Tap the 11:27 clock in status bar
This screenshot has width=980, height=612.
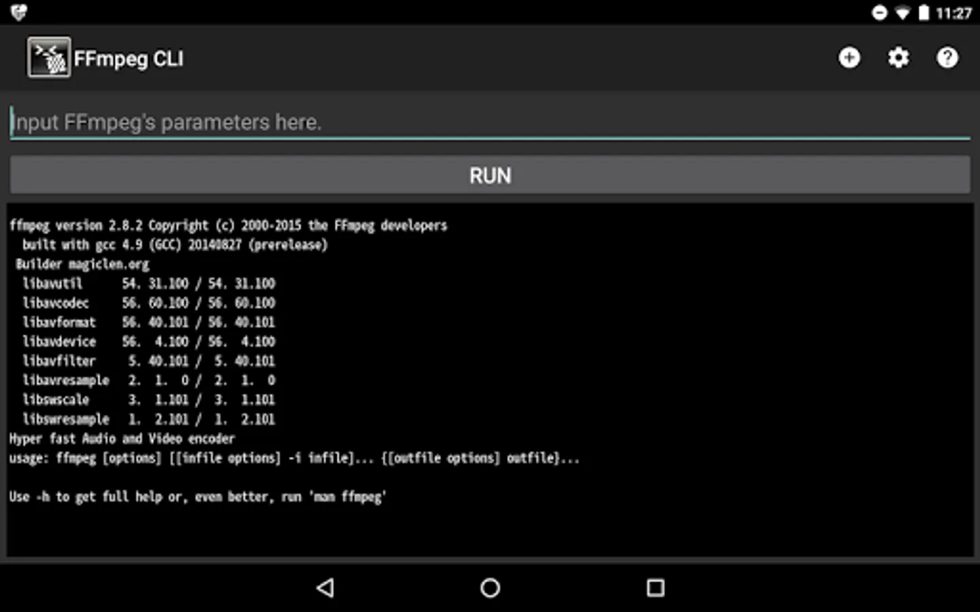coord(953,13)
